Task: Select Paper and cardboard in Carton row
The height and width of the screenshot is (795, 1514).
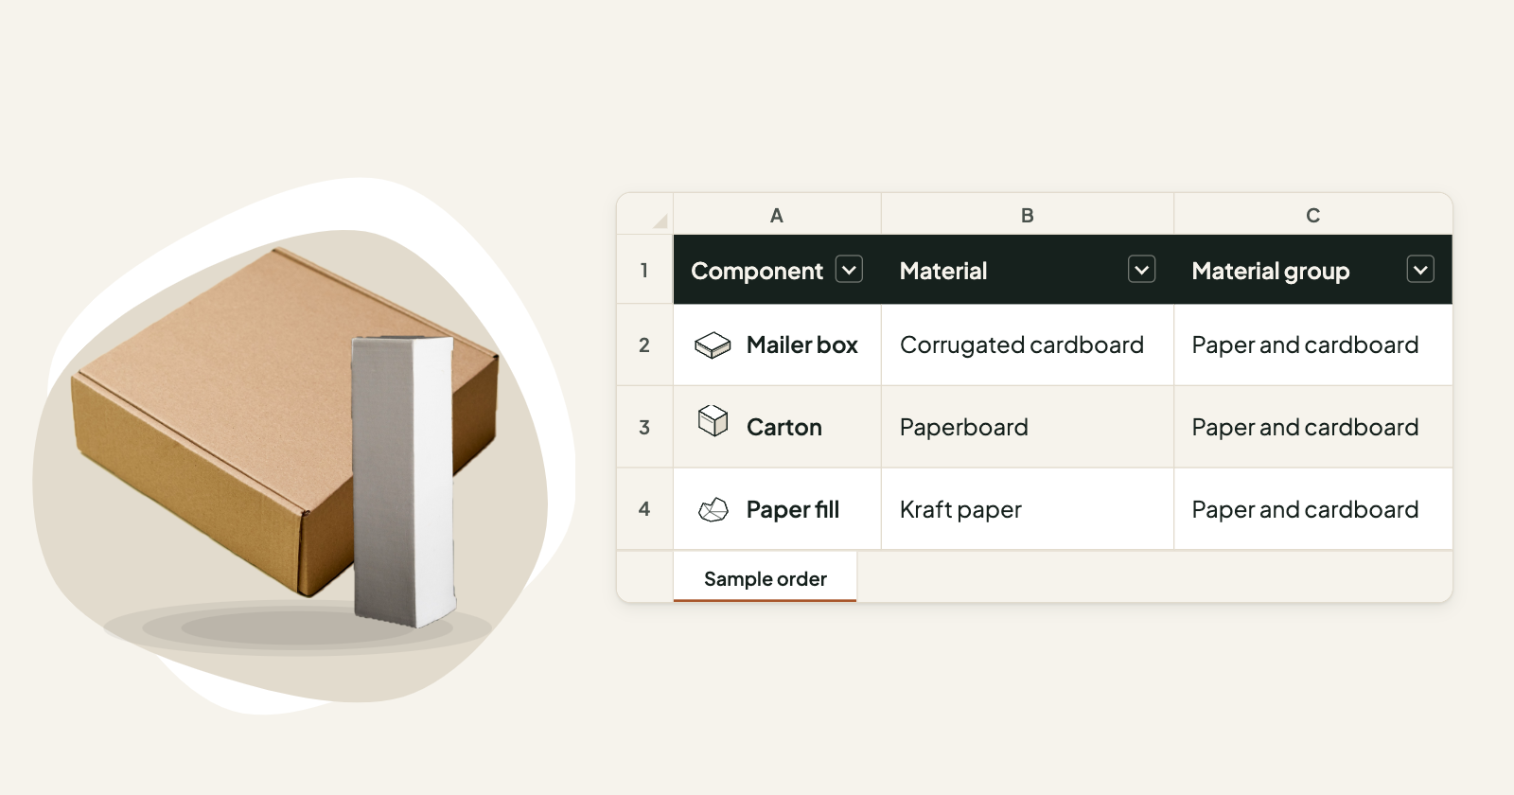Action: [1313, 427]
